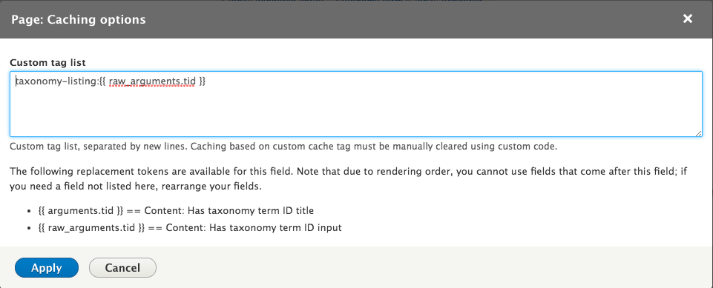Click the 'Custom tag list' field label
The height and width of the screenshot is (288, 713).
point(47,63)
